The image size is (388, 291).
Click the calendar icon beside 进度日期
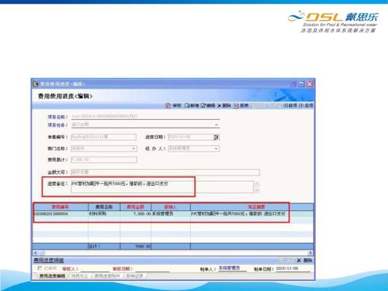pos(216,137)
